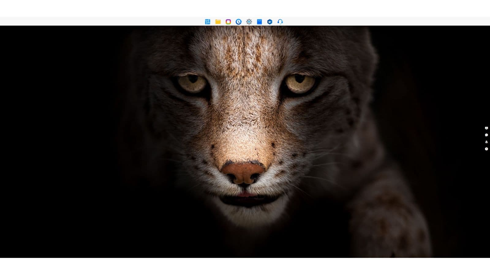Launch the dark blue hexagon app icon
This screenshot has height=275, width=490.
pyautogui.click(x=270, y=22)
